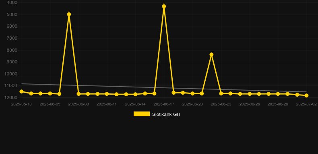Toggle the SlotRank GH legend label
The height and width of the screenshot is (154, 318).
pyautogui.click(x=166, y=114)
